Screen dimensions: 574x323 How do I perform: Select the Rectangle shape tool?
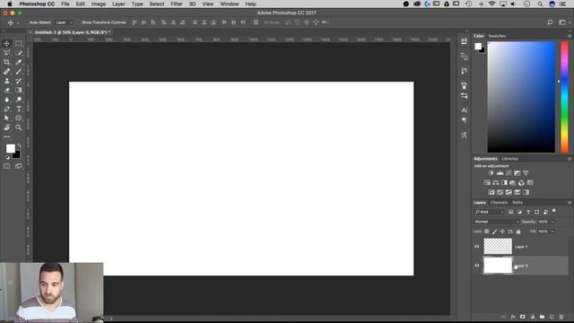(x=18, y=118)
